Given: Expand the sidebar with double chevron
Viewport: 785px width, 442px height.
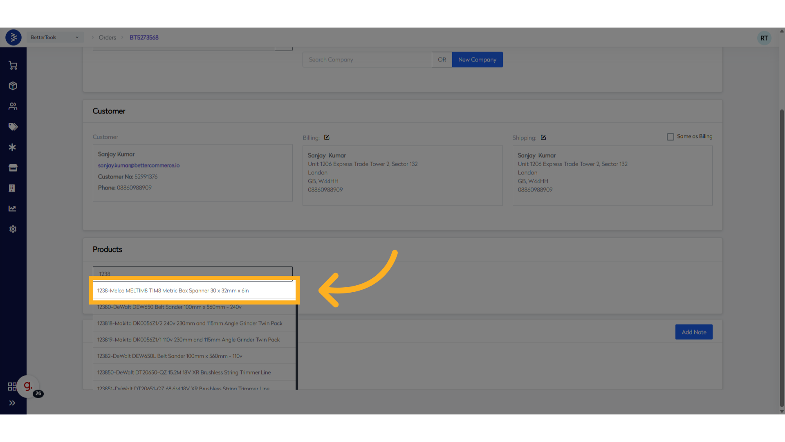Looking at the screenshot, I should click(x=12, y=403).
